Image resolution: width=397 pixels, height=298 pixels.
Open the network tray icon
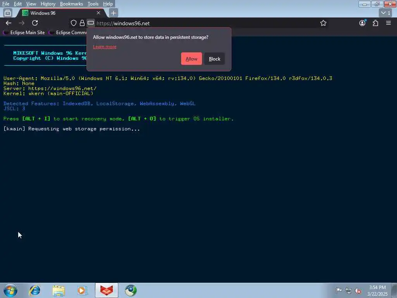click(x=349, y=291)
